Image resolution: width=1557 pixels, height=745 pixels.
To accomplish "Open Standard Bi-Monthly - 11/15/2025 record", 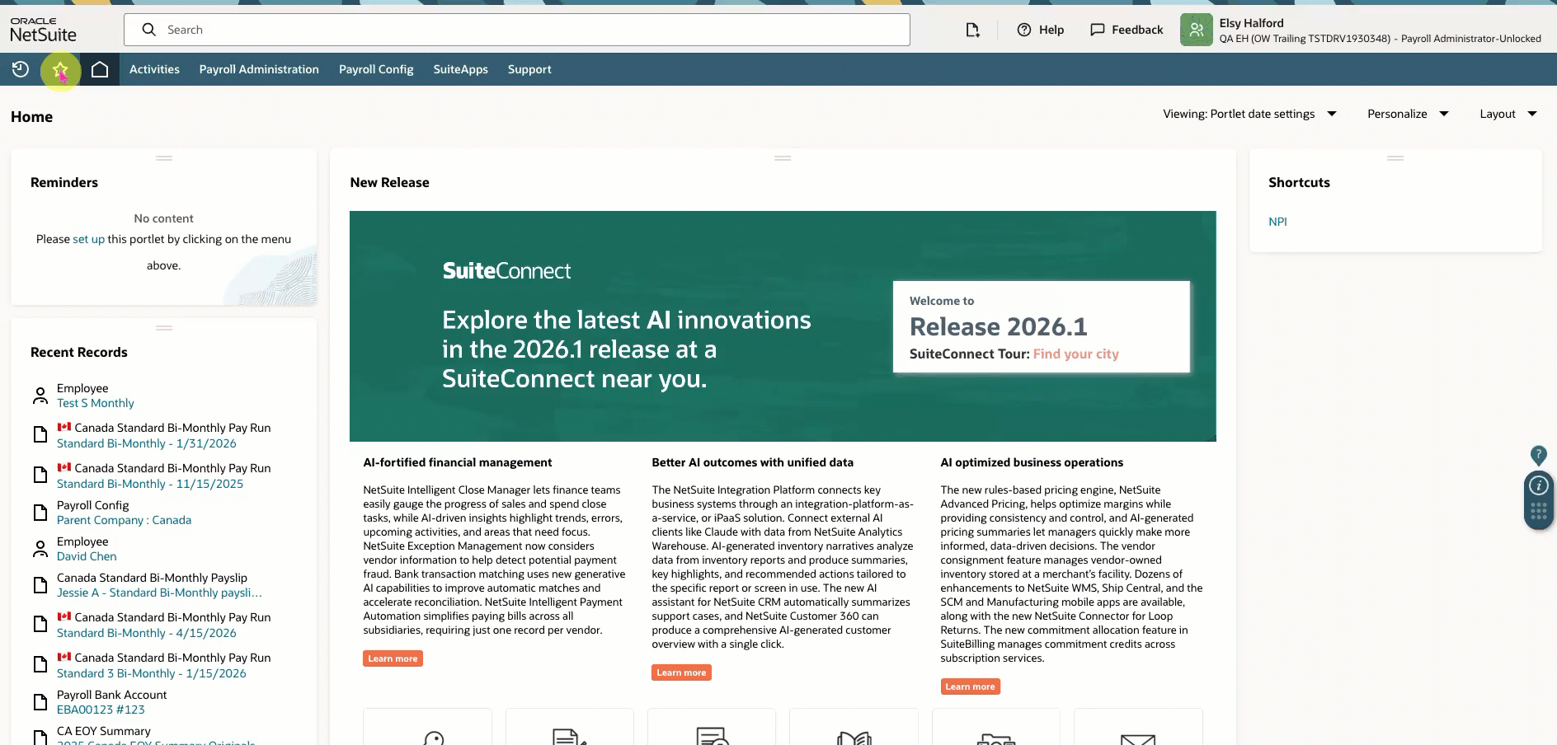I will click(x=150, y=484).
